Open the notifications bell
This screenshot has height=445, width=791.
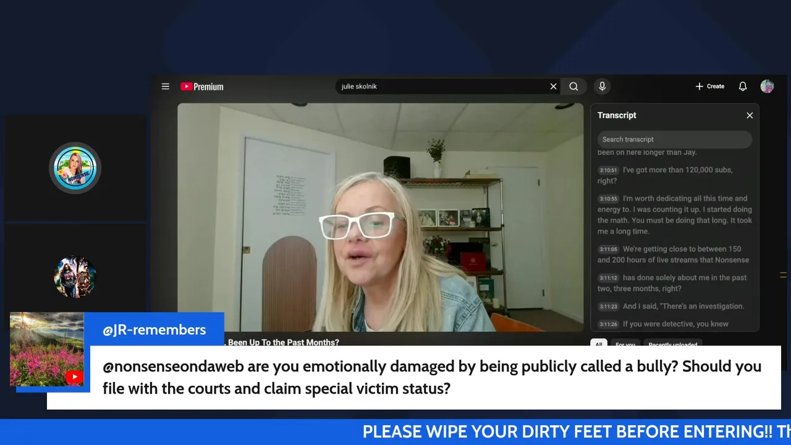(x=743, y=87)
